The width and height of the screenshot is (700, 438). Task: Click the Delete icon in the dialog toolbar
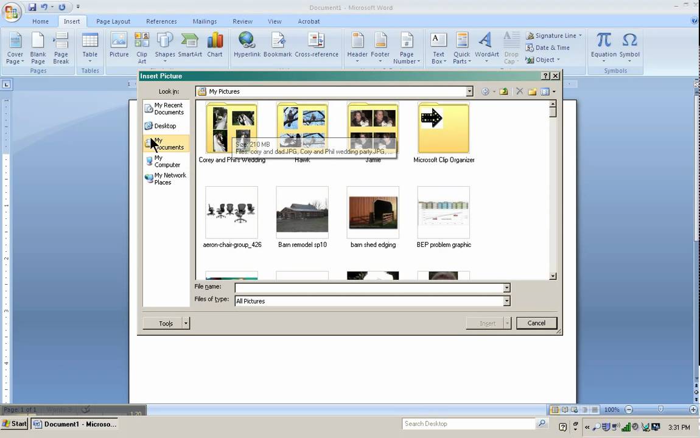click(519, 91)
